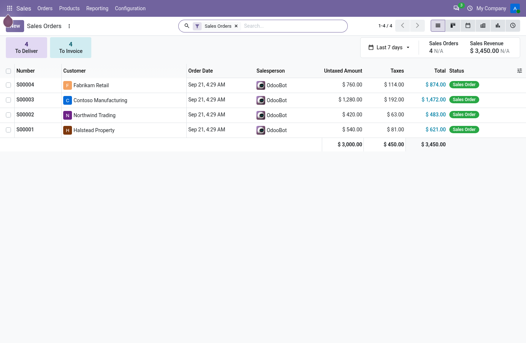This screenshot has width=526, height=343.
Task: Switch to activity view
Action: 513,26
